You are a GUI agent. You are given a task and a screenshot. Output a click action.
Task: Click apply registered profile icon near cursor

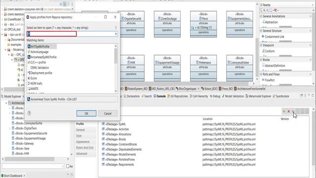click(x=293, y=111)
